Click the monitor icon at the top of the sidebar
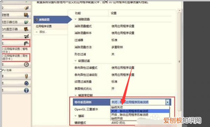The width and height of the screenshot is (210, 127). [x=26, y=8]
